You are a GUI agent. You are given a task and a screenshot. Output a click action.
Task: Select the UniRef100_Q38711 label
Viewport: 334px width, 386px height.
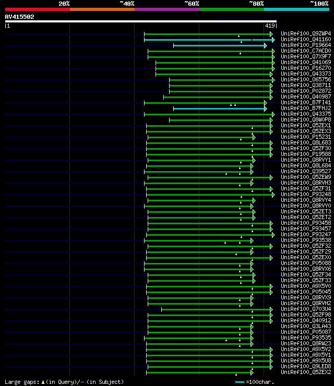pyautogui.click(x=306, y=85)
